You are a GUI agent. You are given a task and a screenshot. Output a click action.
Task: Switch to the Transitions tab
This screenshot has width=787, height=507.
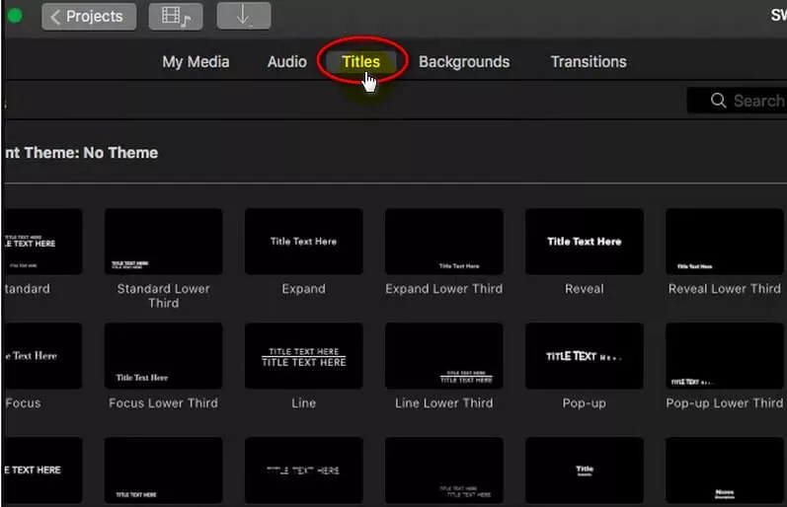(589, 62)
